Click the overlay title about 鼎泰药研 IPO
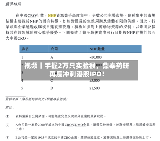The image size is (160, 141). (77, 70)
